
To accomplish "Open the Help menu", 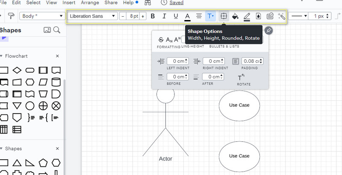I will (128, 3).
